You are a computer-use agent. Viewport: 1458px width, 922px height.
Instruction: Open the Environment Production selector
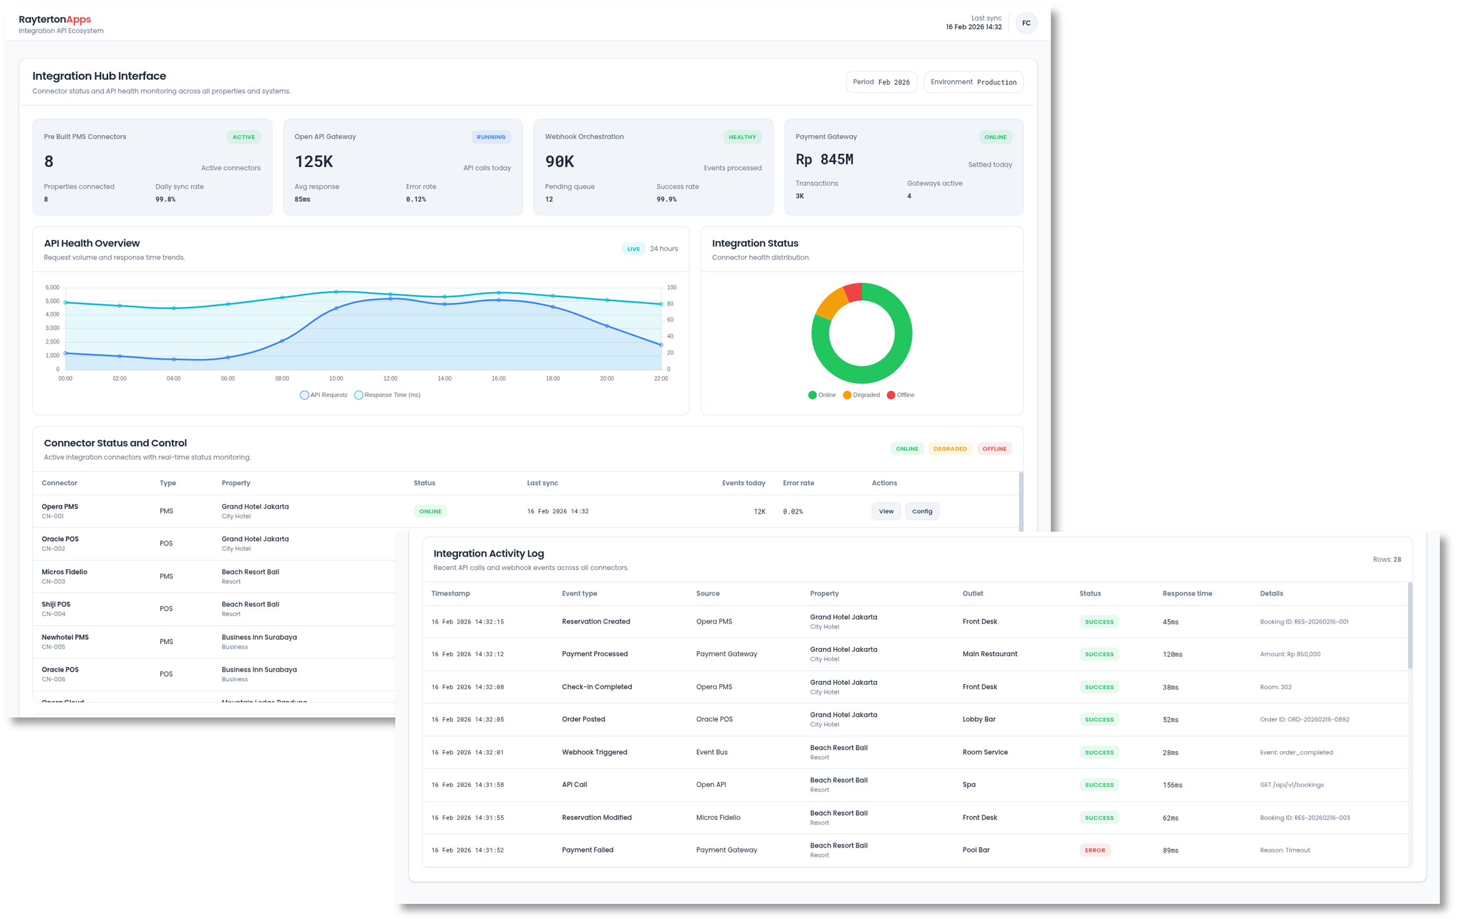[973, 81]
